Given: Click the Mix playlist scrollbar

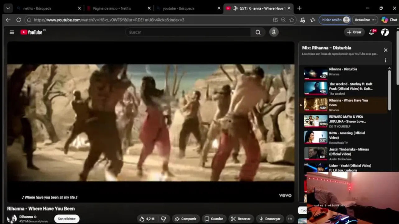Looking at the screenshot, I should (x=389, y=90).
